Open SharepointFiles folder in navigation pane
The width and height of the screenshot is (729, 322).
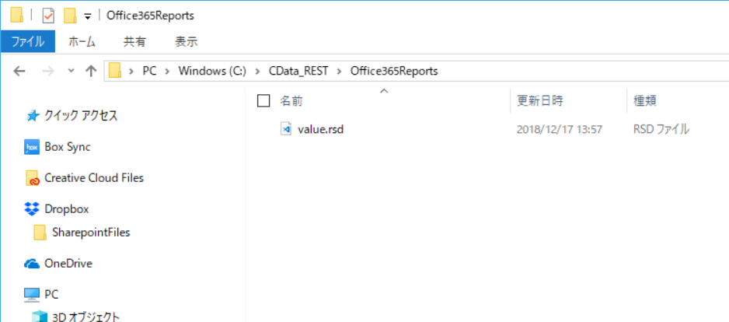[x=91, y=233]
